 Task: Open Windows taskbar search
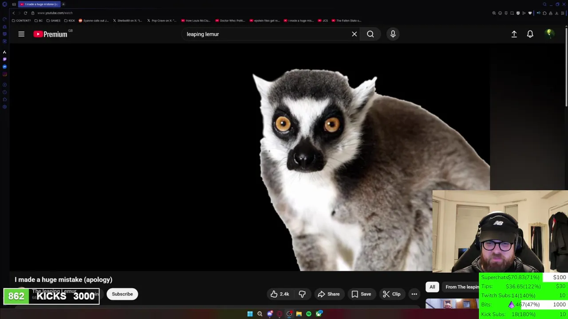(260, 314)
